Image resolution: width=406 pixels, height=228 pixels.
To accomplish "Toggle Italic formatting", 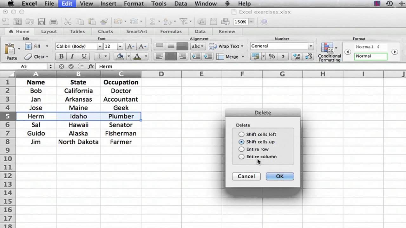I will pyautogui.click(x=72, y=56).
